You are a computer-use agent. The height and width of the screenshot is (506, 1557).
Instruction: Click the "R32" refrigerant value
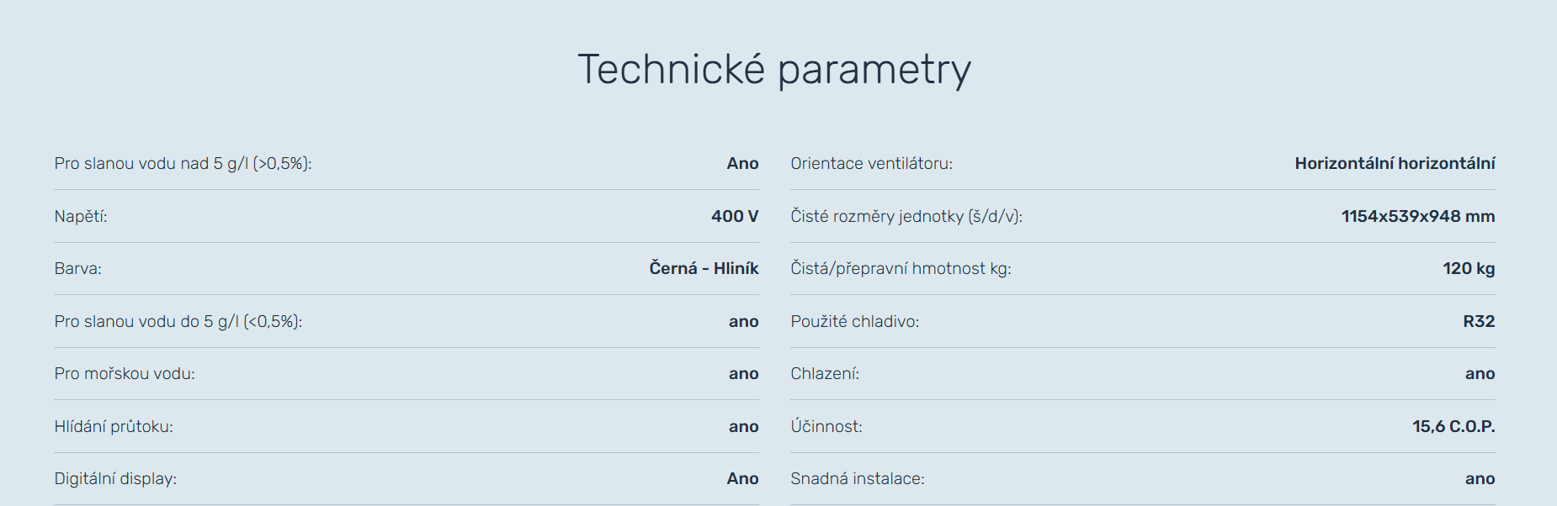(1479, 322)
